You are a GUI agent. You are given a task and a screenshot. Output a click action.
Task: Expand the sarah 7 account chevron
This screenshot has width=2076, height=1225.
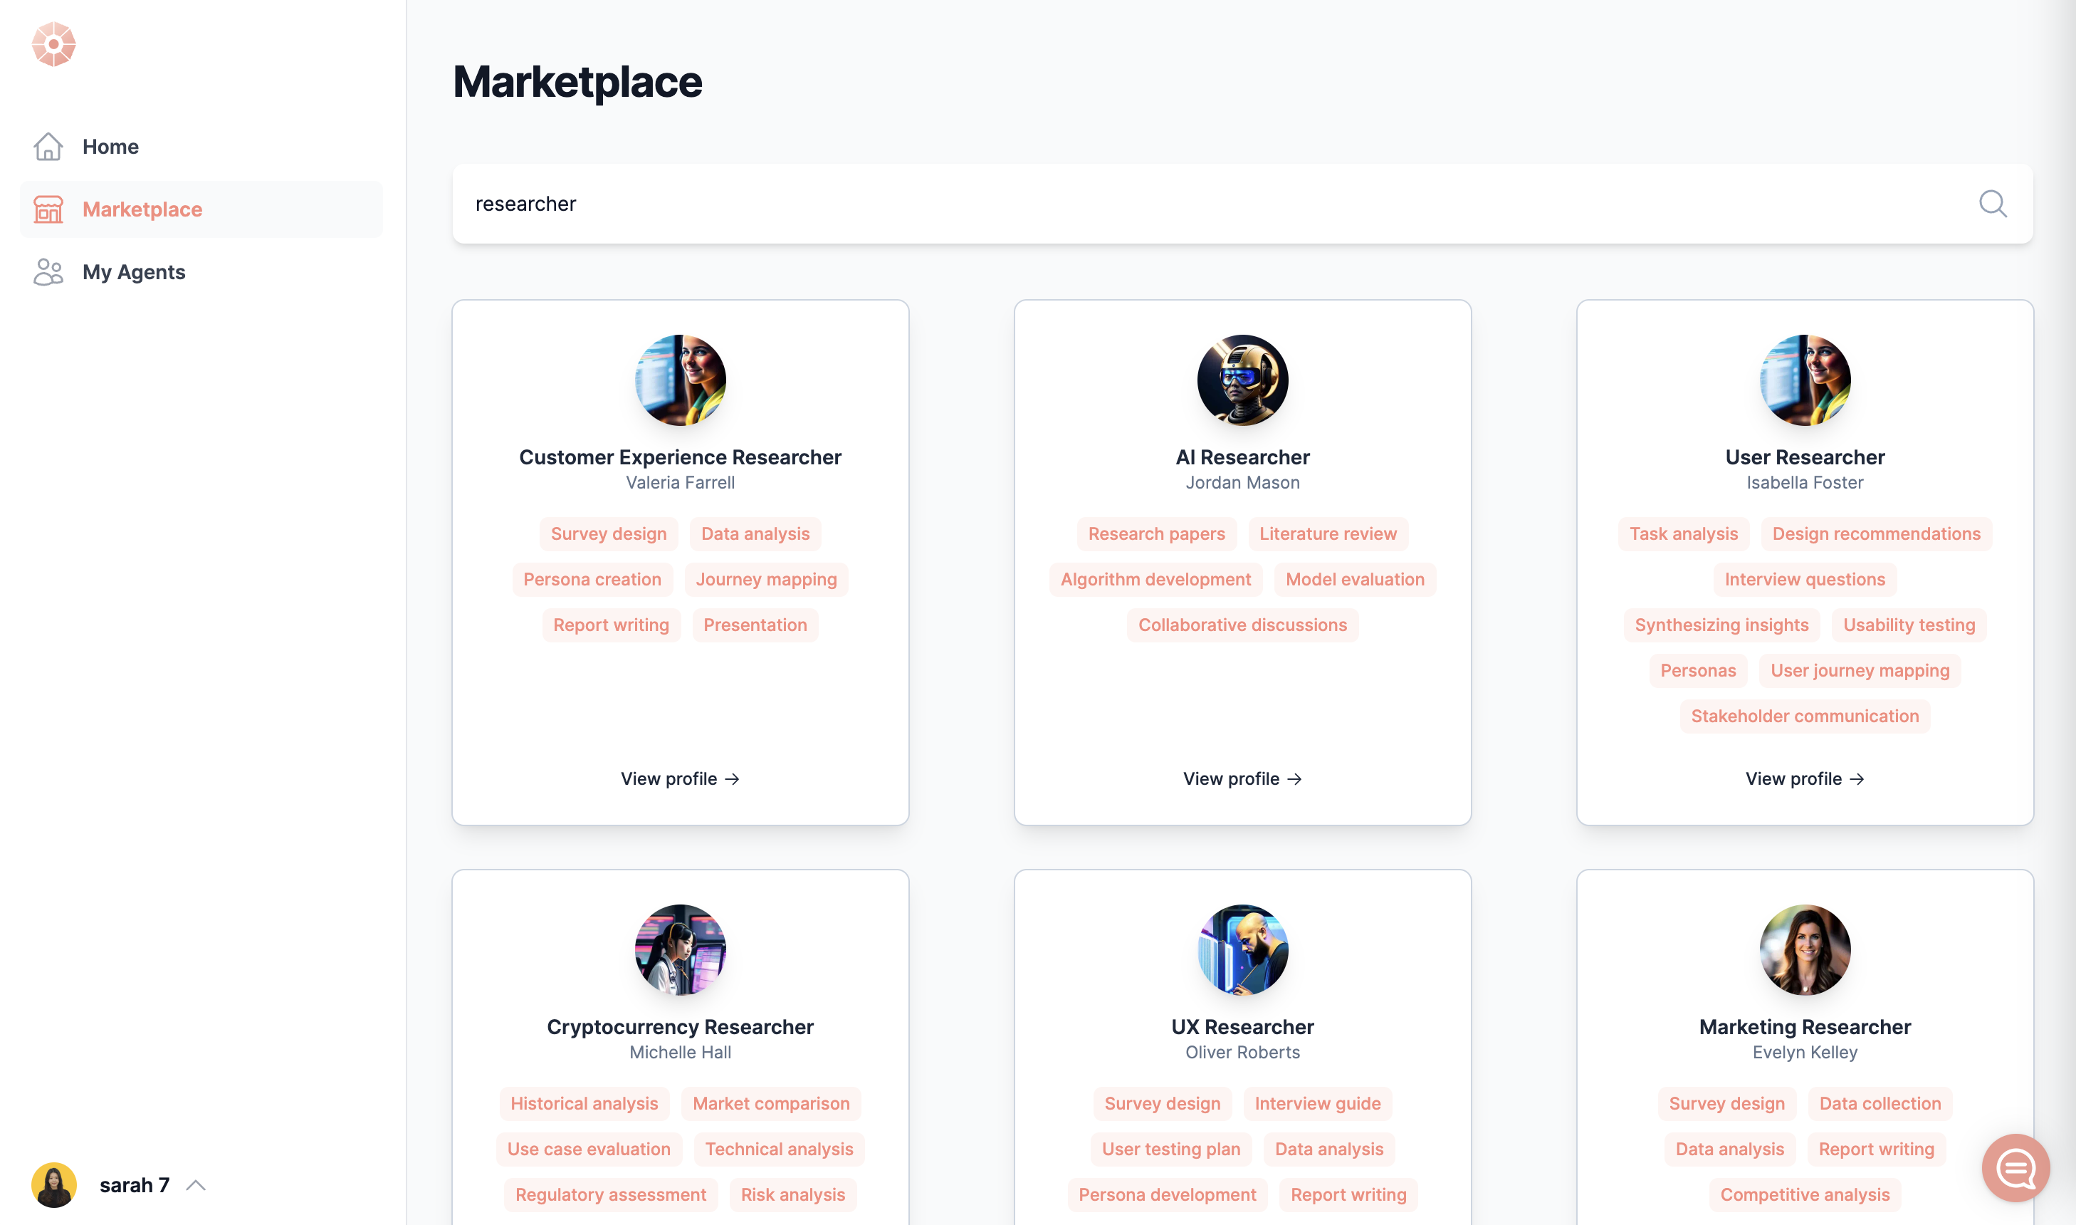click(x=196, y=1184)
